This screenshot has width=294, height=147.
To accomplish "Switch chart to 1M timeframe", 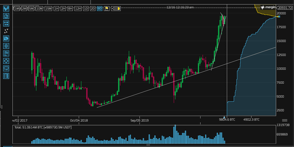I will 17,8.
